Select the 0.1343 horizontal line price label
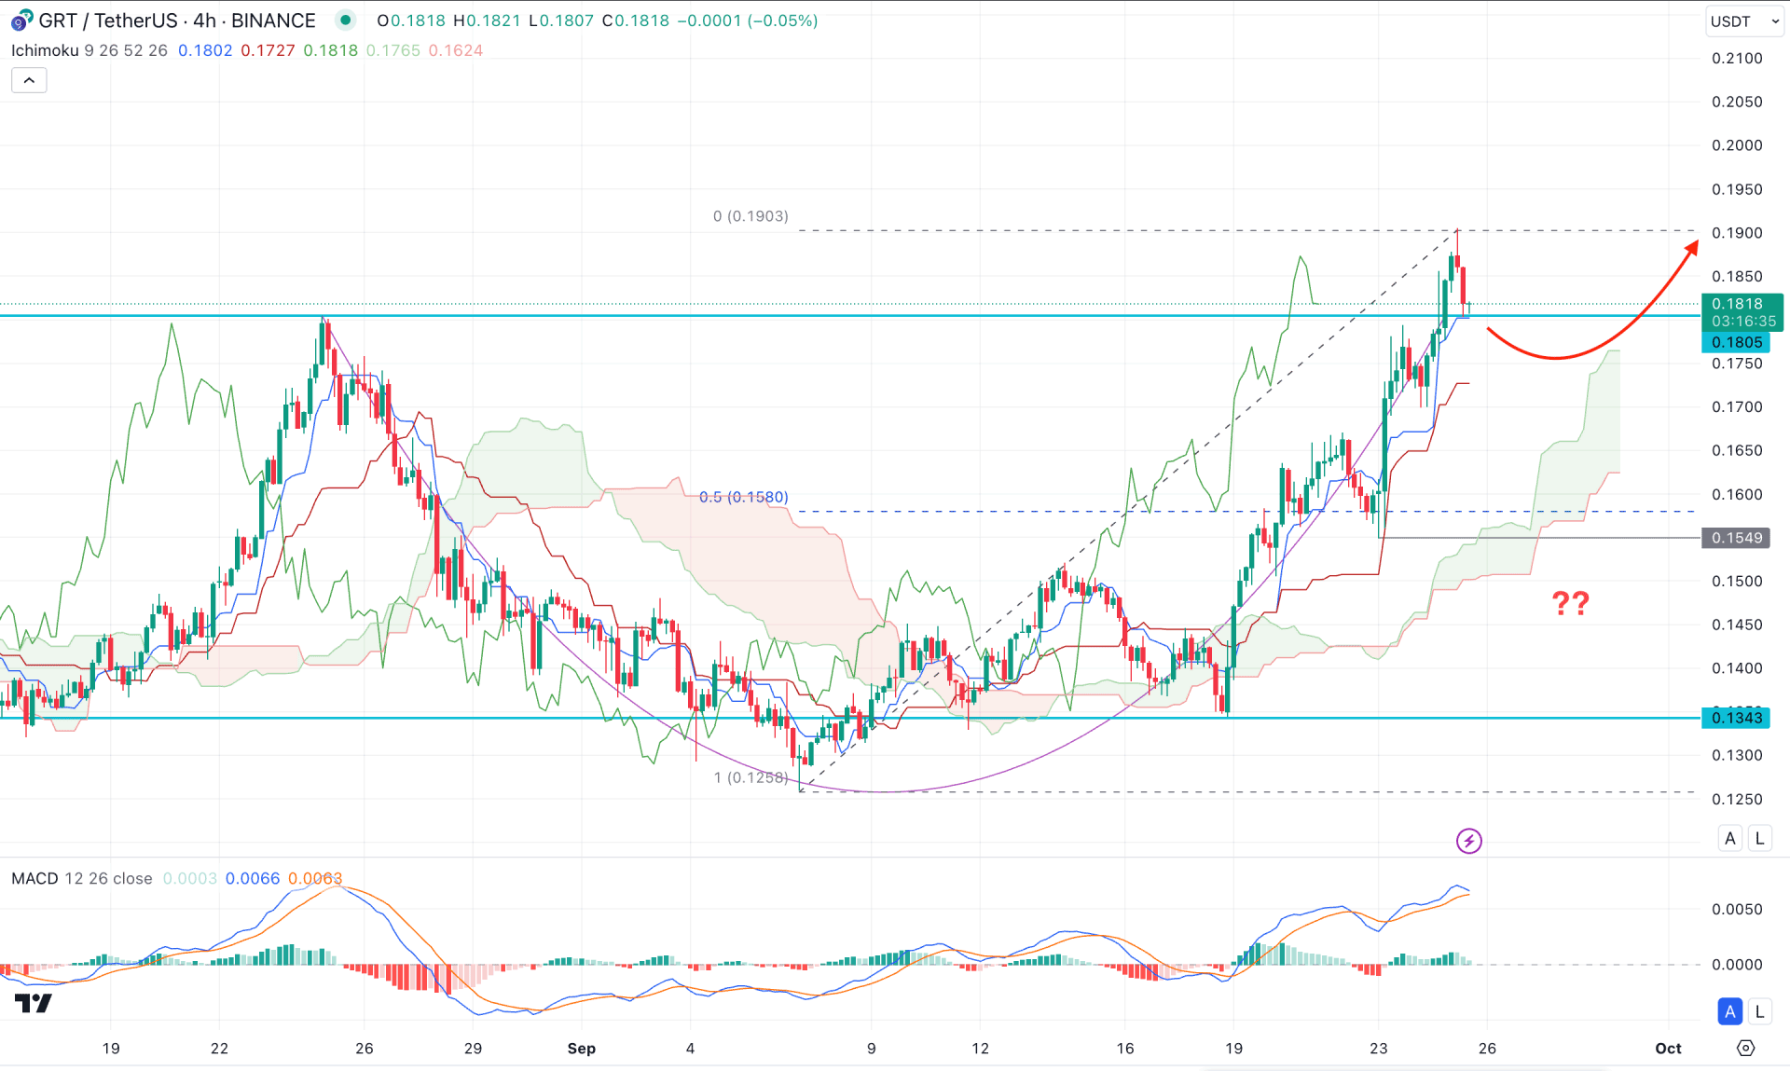Screen dimensions: 1790x1071 [x=1736, y=718]
